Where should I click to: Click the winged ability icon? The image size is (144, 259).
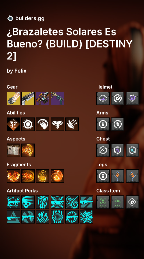[57, 124]
